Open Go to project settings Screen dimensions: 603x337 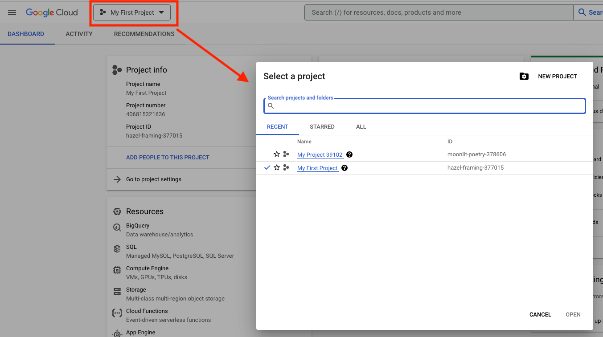(x=154, y=179)
